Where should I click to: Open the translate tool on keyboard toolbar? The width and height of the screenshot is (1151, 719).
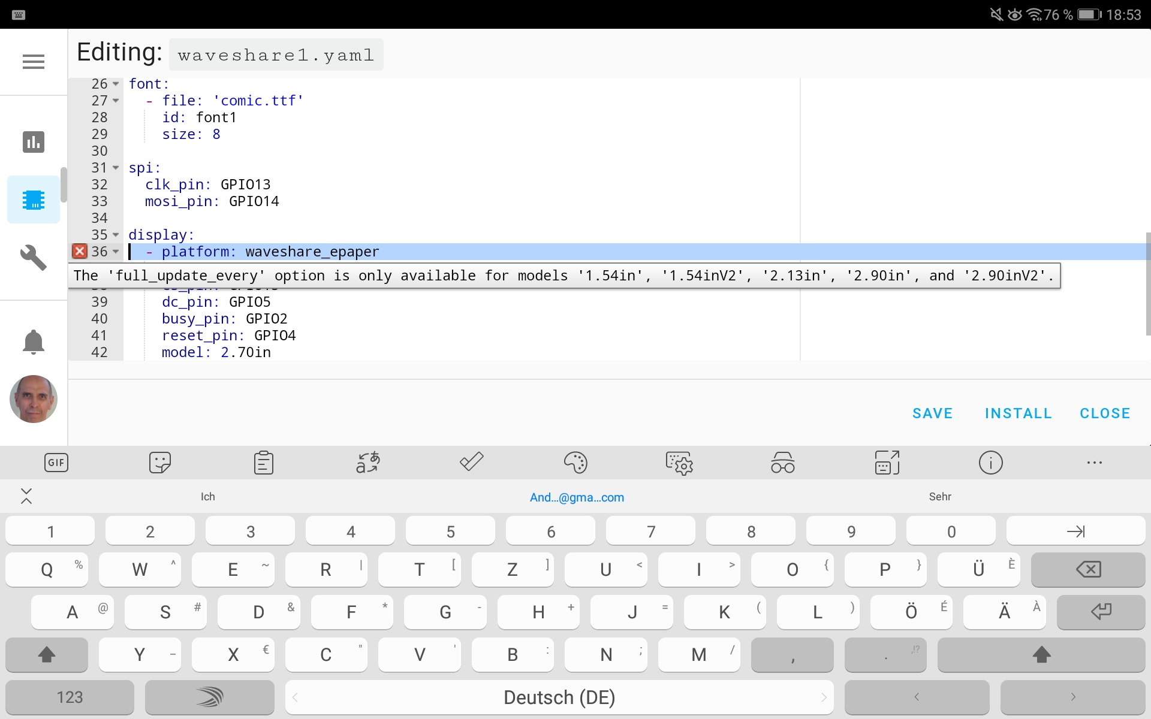pos(367,462)
